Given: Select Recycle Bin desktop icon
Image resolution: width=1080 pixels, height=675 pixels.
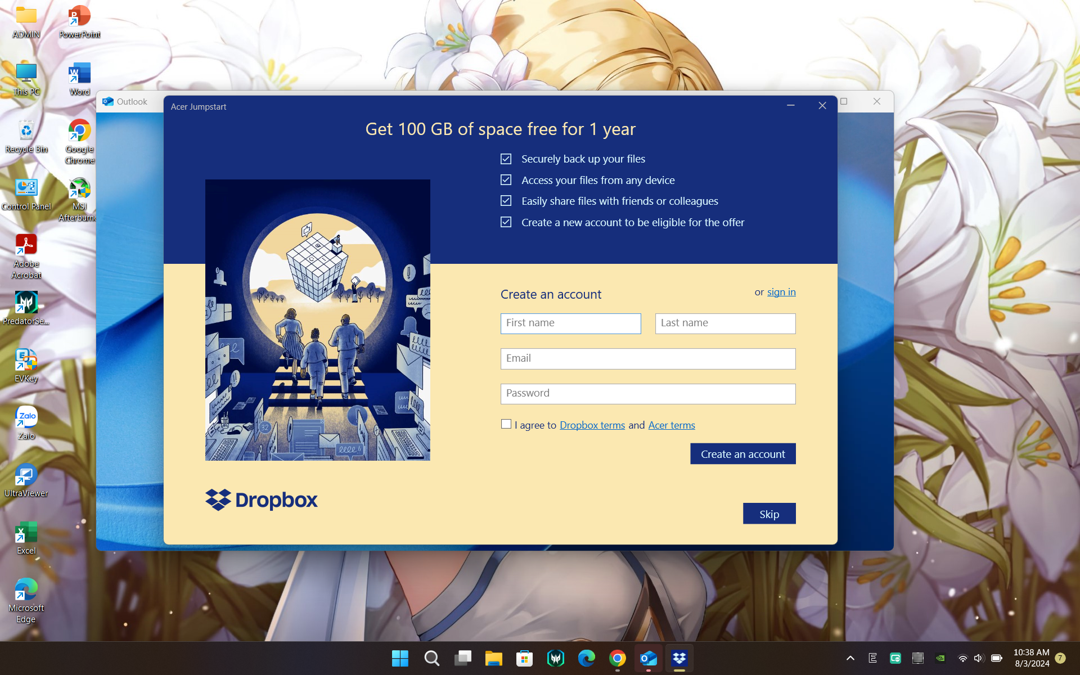Looking at the screenshot, I should (x=26, y=136).
